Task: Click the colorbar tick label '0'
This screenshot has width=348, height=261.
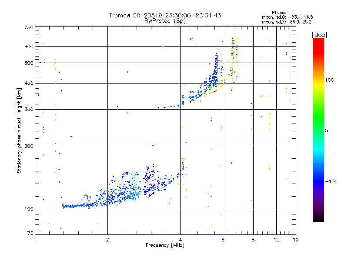Action: point(326,131)
